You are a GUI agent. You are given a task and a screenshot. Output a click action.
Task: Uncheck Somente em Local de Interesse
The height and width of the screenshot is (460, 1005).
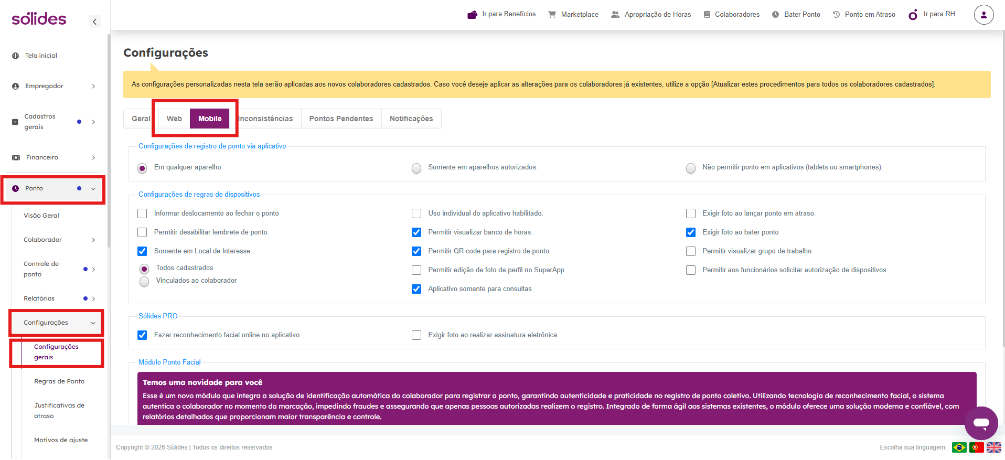(x=142, y=251)
